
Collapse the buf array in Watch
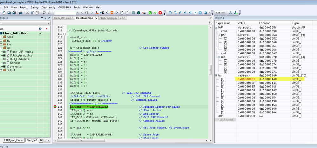click(216, 75)
